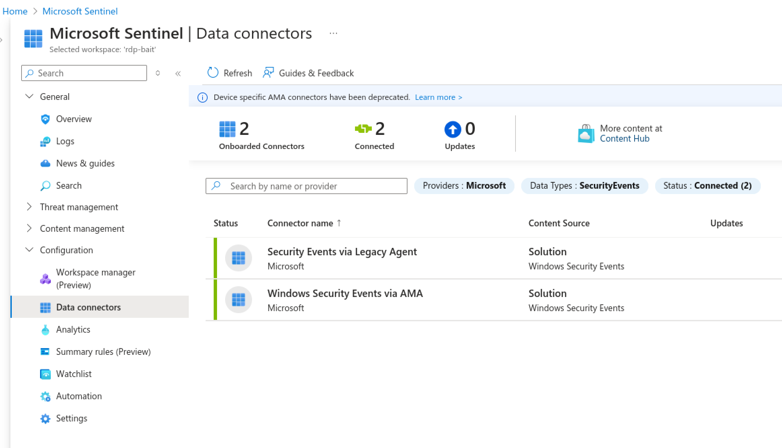This screenshot has height=448, width=782.
Task: Click the Content Hub shopping bag icon
Action: (586, 134)
